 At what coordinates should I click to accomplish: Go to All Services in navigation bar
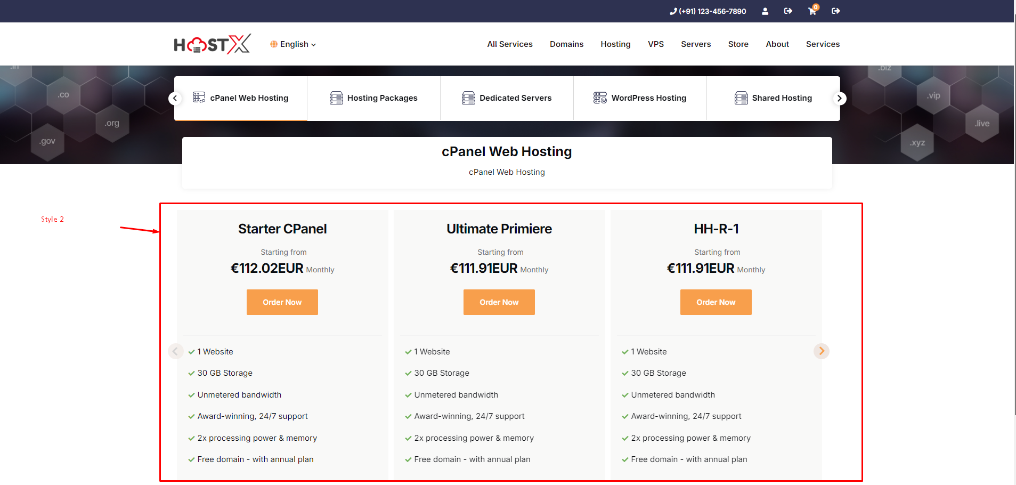tap(509, 44)
